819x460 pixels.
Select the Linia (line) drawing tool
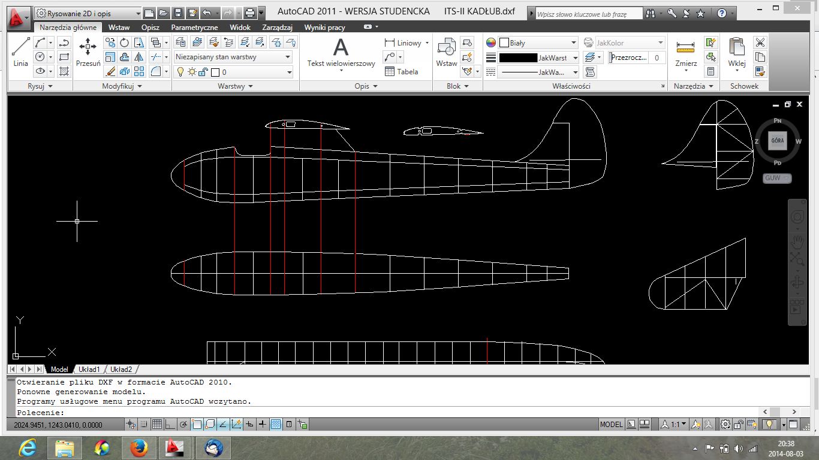[20, 52]
